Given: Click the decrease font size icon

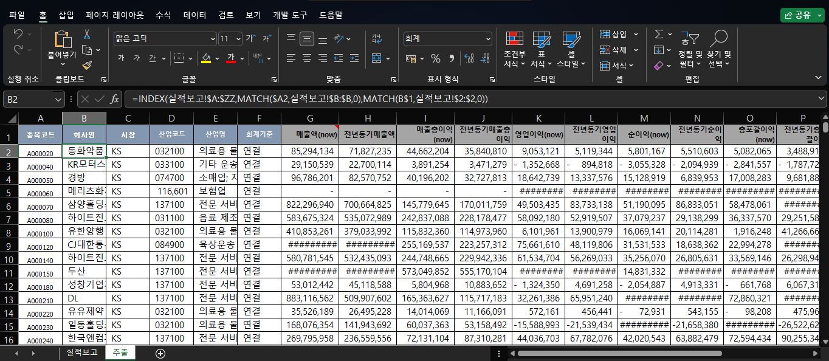Looking at the screenshot, I should [266, 38].
